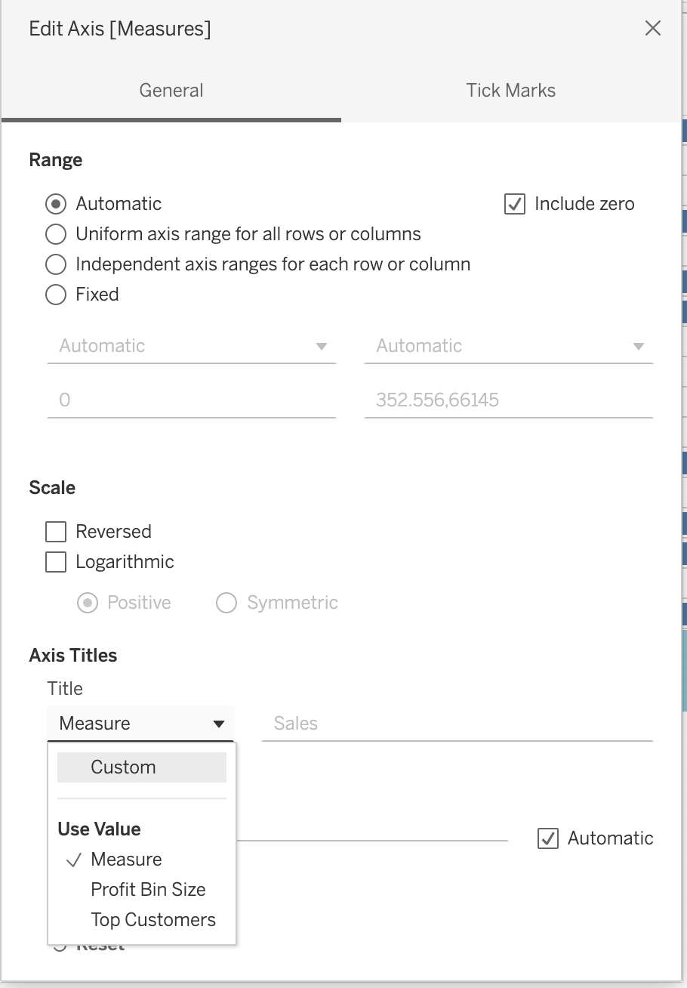Viewport: 687px width, 988px height.
Task: Uncheck the Include zero checkbox
Action: [514, 203]
